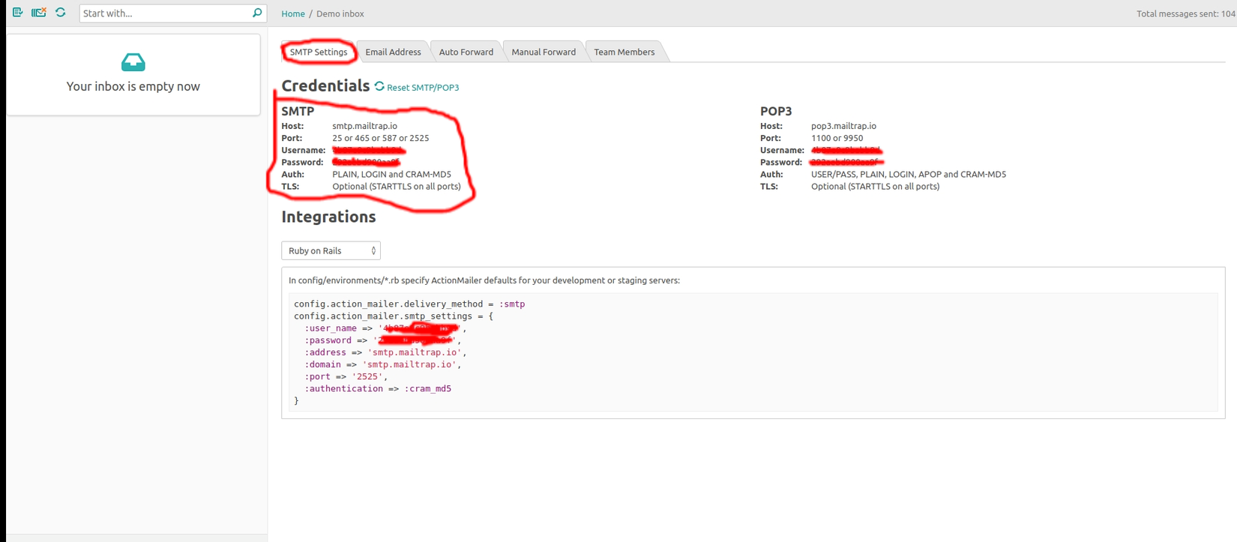Click the code line 'config.action_mailer.smtp_settings = {'

pos(394,316)
